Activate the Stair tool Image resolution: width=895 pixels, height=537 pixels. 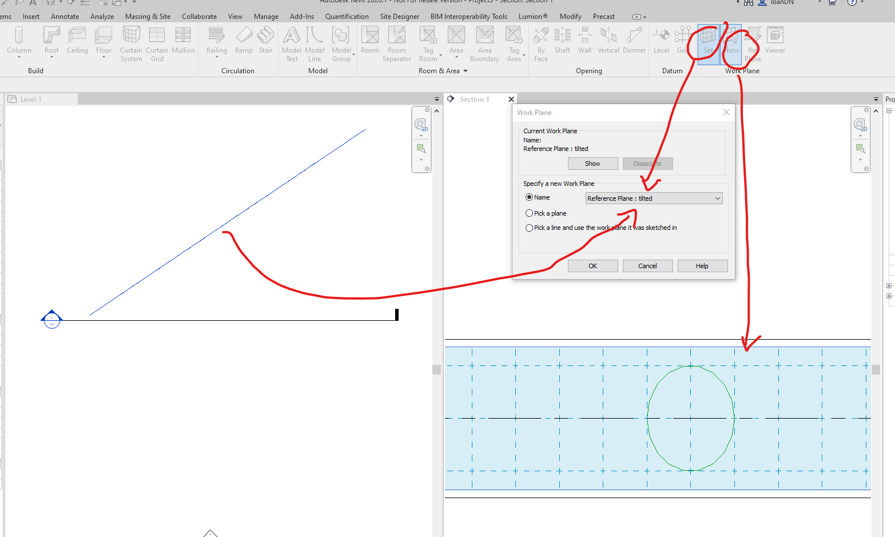coord(265,40)
